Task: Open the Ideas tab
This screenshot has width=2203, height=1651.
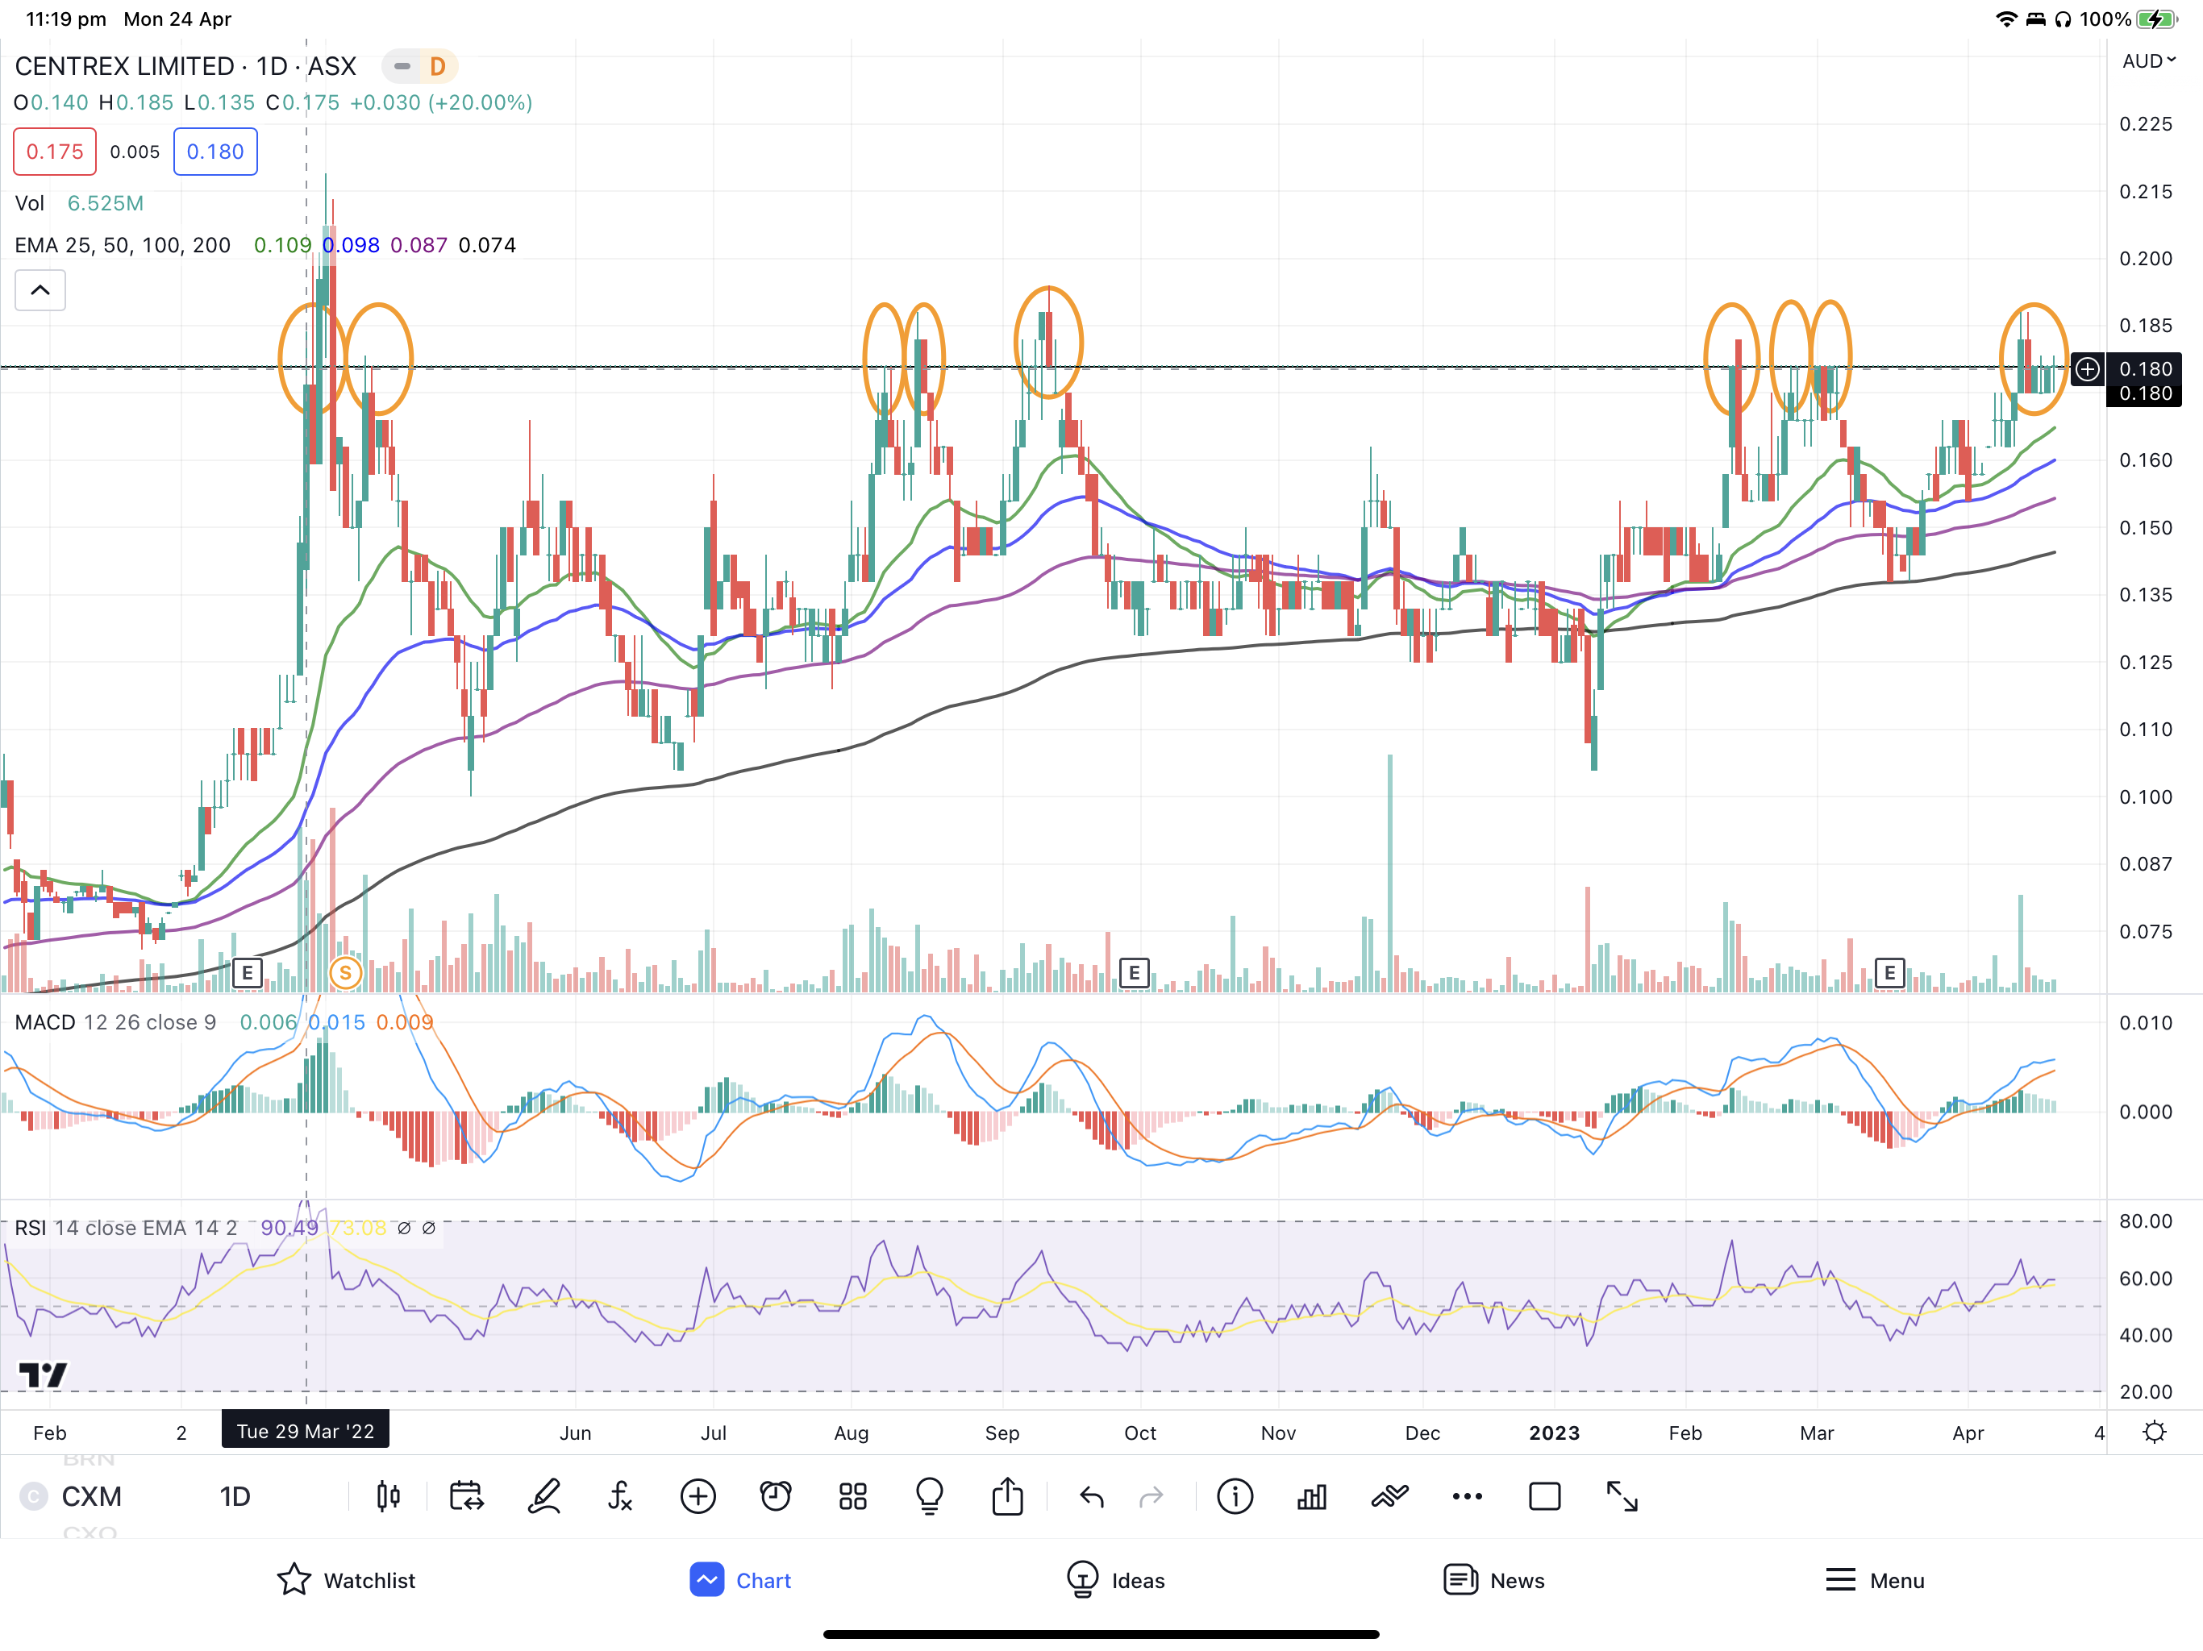Action: [x=1115, y=1580]
